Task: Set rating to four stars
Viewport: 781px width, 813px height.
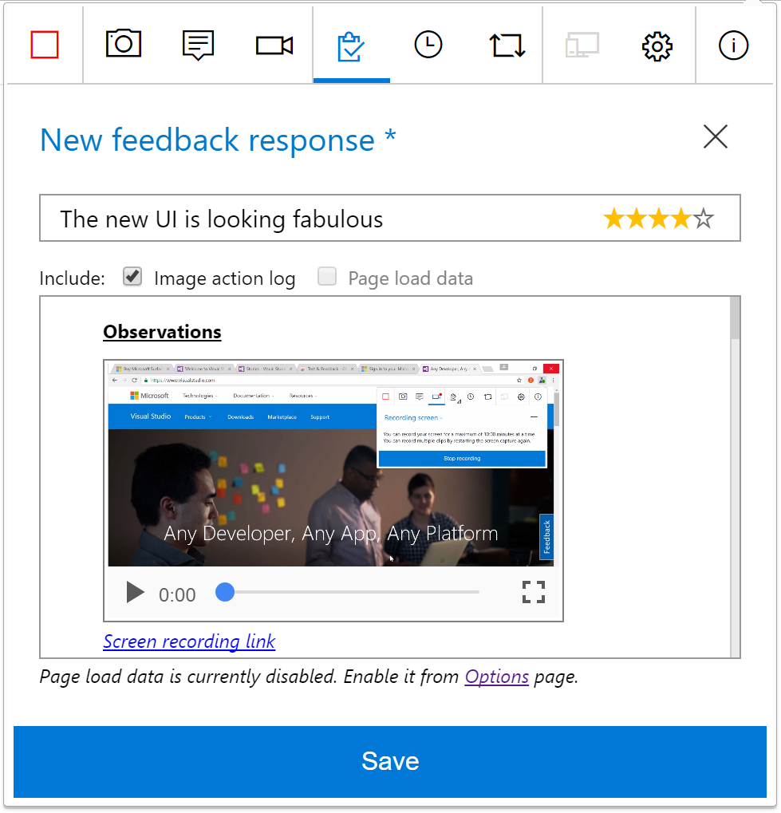Action: [681, 219]
